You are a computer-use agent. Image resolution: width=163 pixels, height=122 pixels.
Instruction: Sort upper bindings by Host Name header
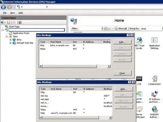(60, 42)
